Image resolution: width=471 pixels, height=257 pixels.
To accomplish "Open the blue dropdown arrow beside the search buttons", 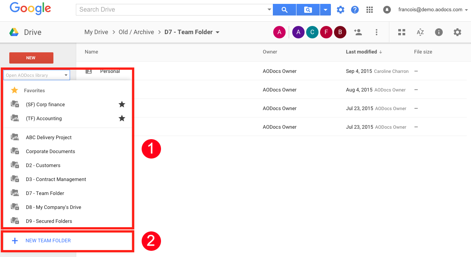I will pyautogui.click(x=325, y=10).
